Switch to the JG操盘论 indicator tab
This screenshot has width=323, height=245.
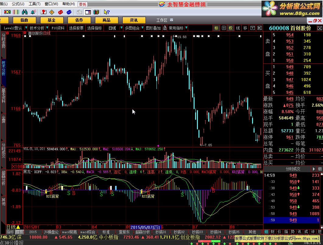(x=51, y=232)
